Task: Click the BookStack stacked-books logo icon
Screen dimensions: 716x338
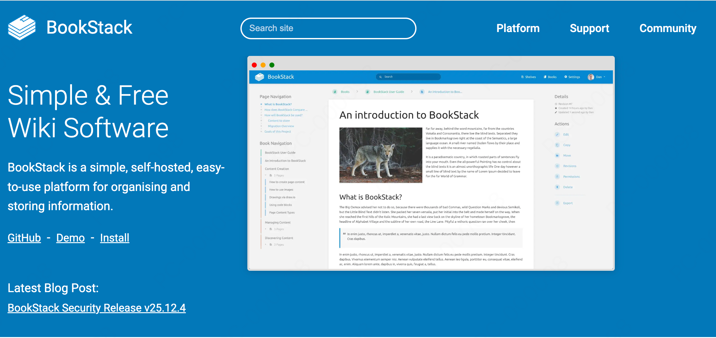Action: [x=22, y=27]
